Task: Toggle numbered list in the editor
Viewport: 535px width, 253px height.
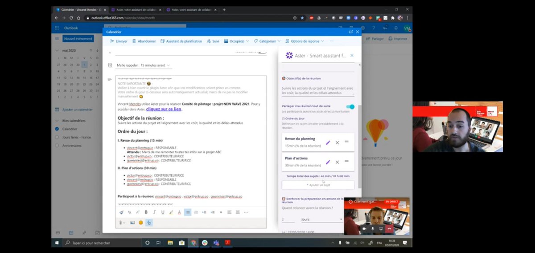Action: point(196,212)
